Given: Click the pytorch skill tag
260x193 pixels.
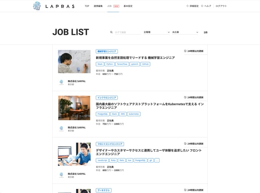Looking at the screenshot, I should coord(135,64).
